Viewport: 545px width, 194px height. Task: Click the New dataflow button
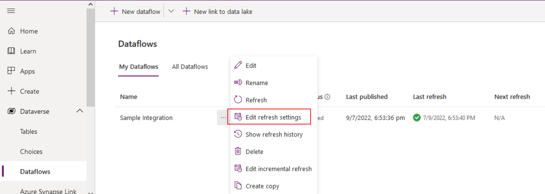coord(135,11)
